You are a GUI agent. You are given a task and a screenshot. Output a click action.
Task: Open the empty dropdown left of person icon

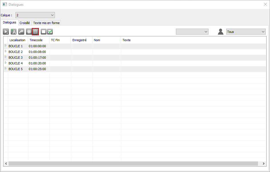click(x=192, y=32)
